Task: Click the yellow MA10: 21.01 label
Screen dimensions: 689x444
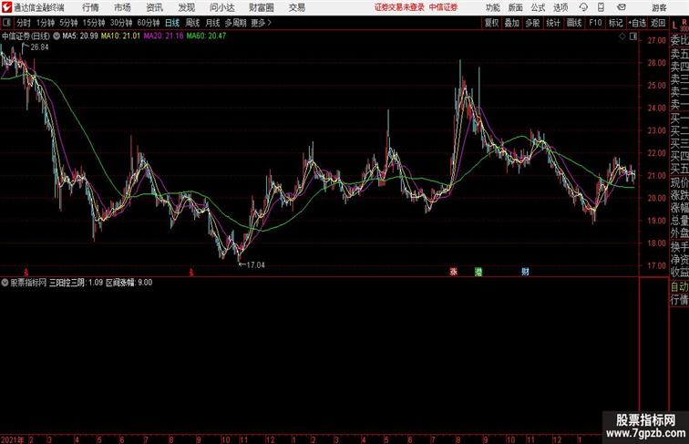Action: coord(120,36)
